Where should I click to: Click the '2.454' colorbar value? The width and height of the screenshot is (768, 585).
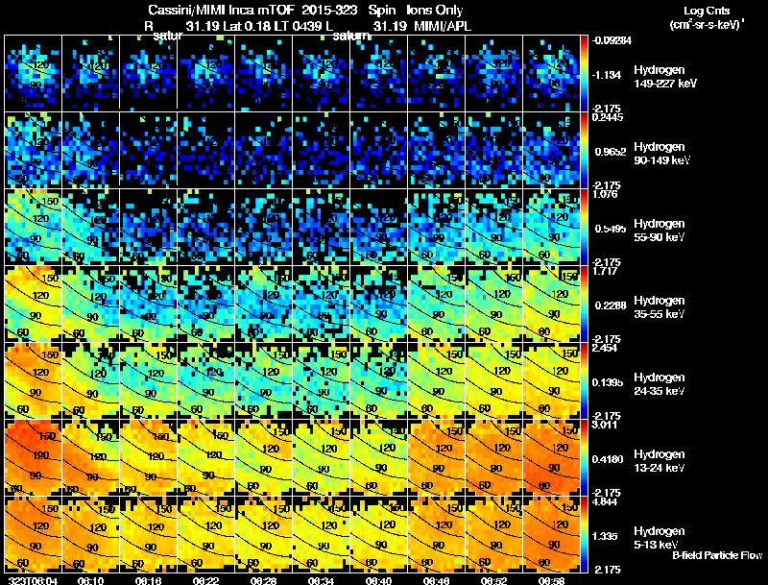pos(605,348)
